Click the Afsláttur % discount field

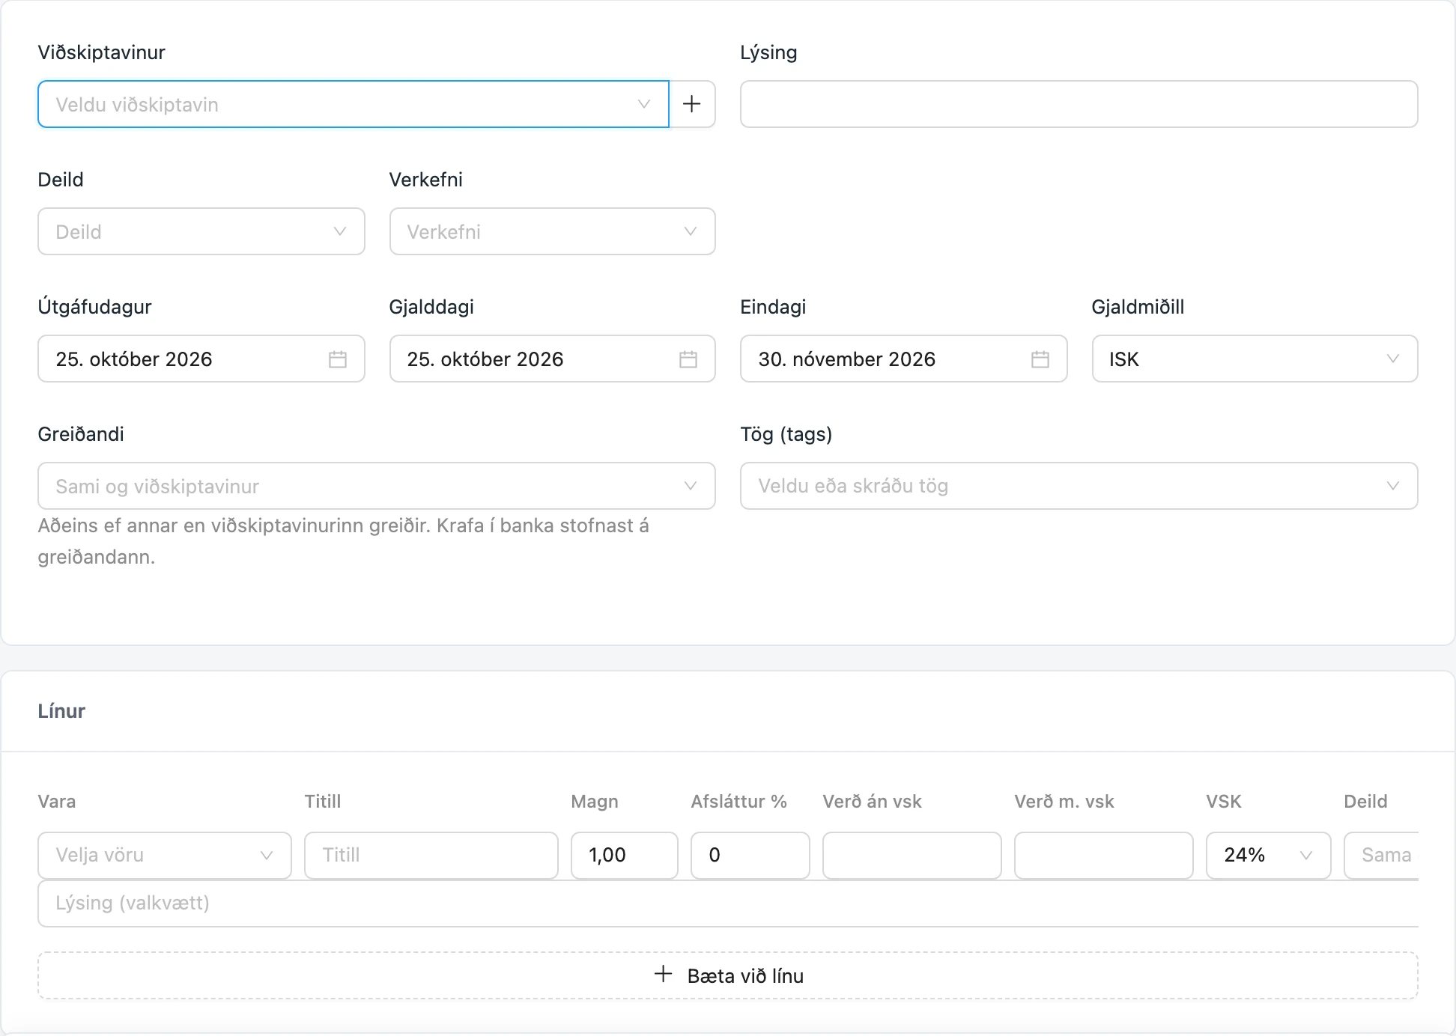(x=750, y=855)
